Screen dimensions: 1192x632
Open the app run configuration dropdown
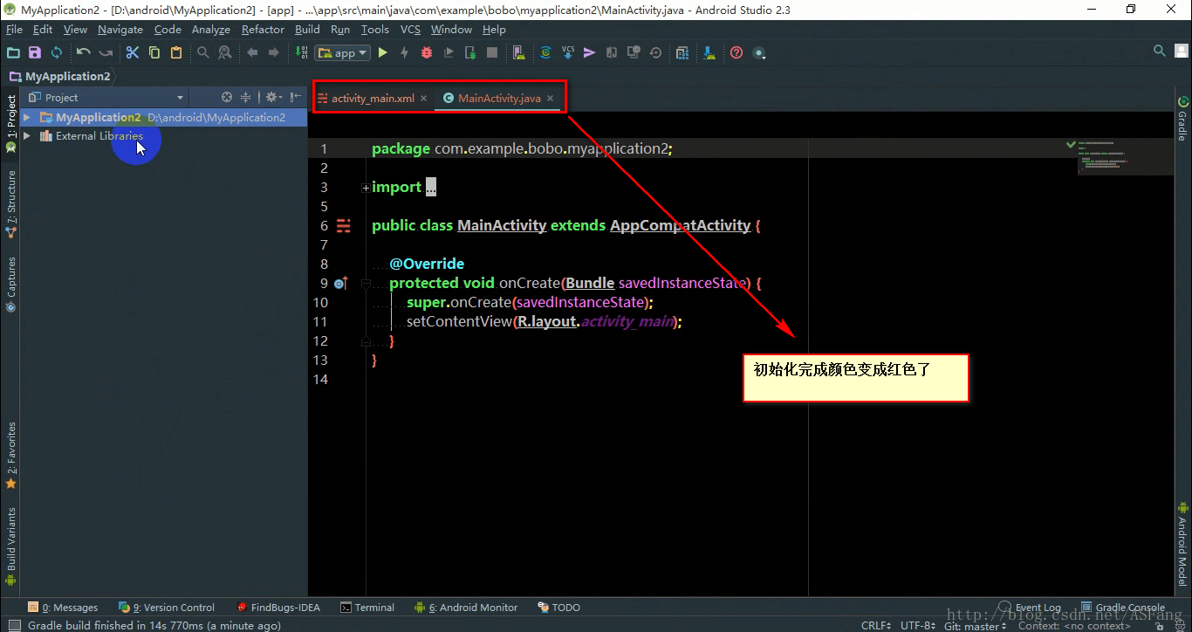tap(342, 52)
